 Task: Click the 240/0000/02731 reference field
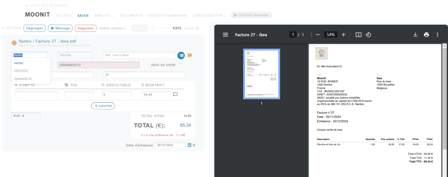(98, 65)
